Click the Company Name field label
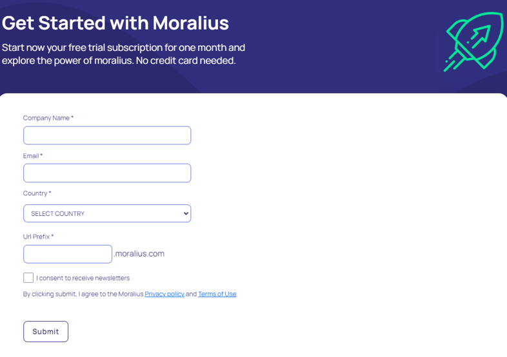This screenshot has width=507, height=357. (x=48, y=118)
